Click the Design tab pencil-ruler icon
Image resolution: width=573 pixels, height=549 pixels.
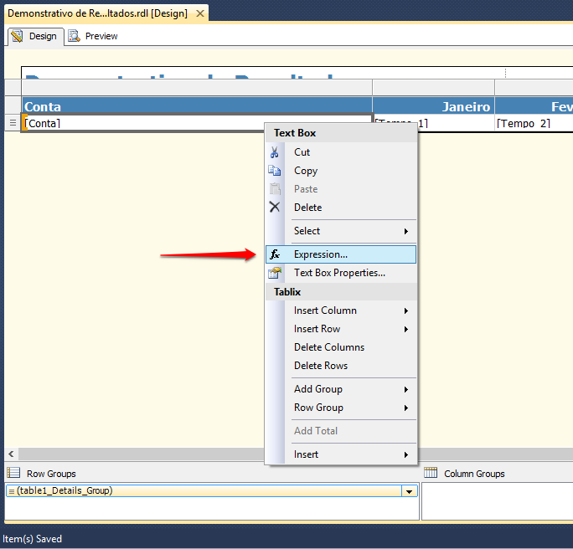(x=18, y=36)
